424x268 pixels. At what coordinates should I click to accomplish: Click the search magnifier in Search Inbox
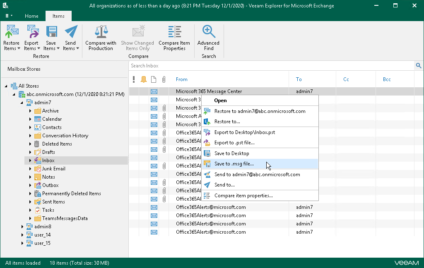pos(418,66)
